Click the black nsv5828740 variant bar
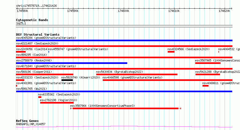Viewport: 240px width, 130px height. pos(67,80)
